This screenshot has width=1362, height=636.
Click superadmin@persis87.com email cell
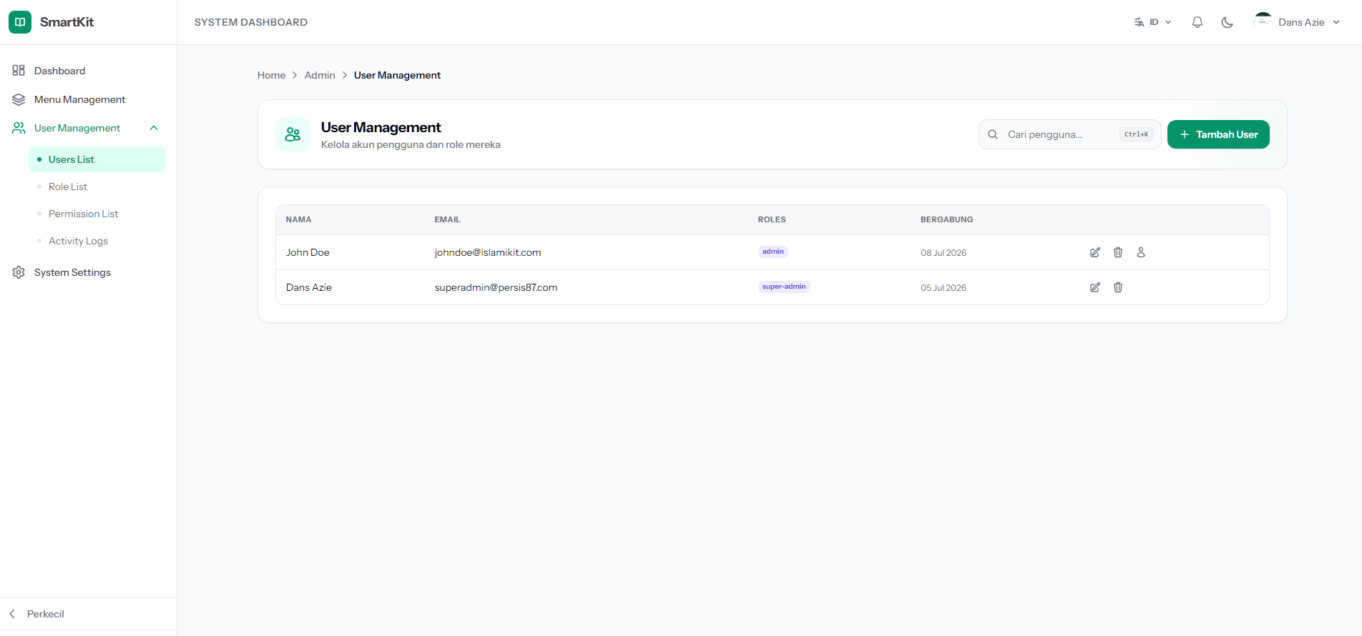(496, 287)
